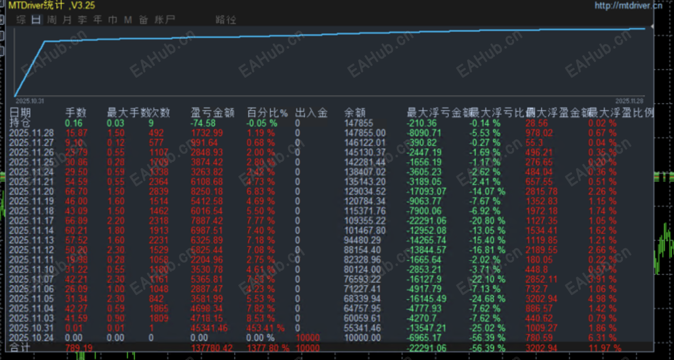Select the 2025.11.05 date row
The image size is (674, 360).
point(31,299)
